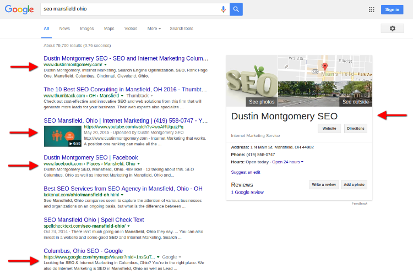Image resolution: width=413 pixels, height=275 pixels.
Task: Open The 10 Best SEO Consulting result
Action: tap(125, 90)
